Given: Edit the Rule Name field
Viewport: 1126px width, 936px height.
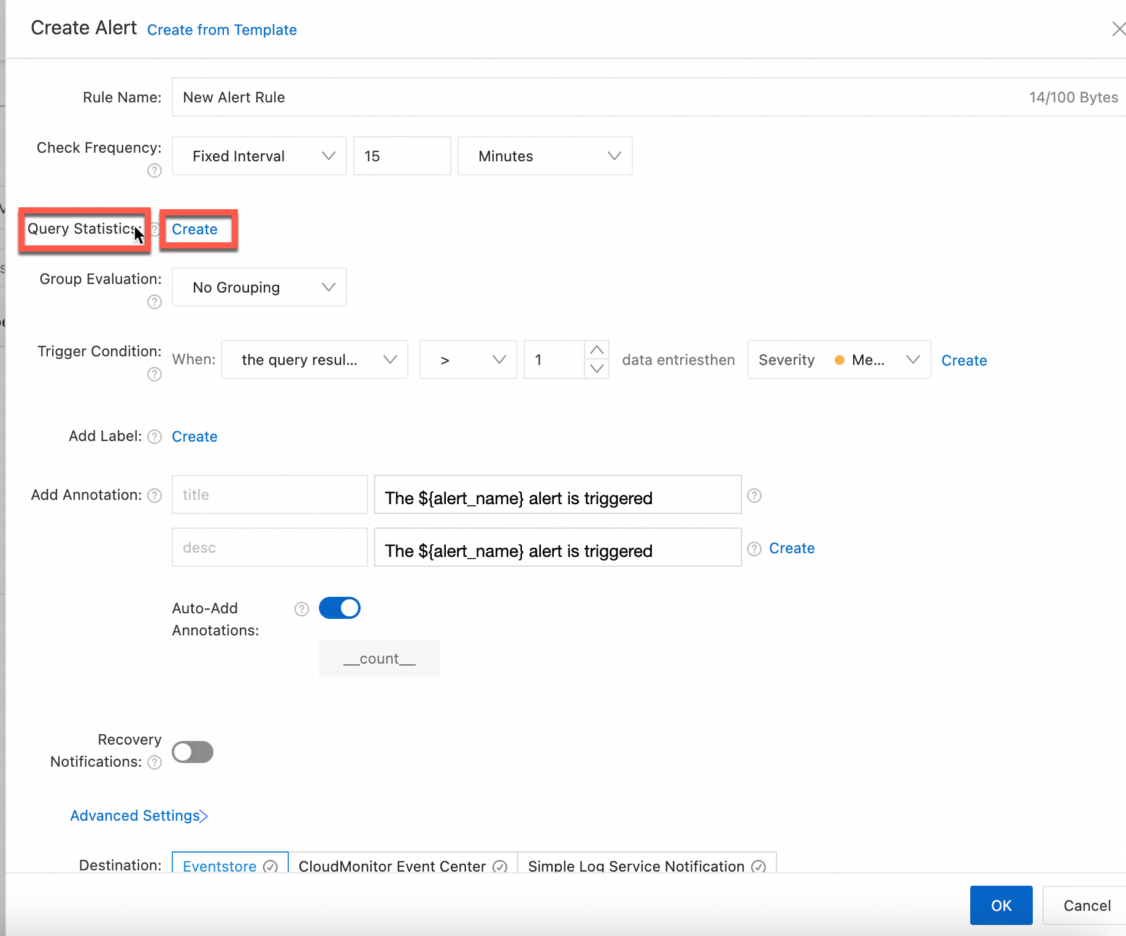Looking at the screenshot, I should coord(649,97).
